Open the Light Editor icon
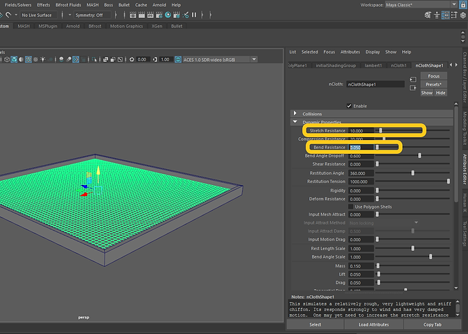 coord(185,15)
